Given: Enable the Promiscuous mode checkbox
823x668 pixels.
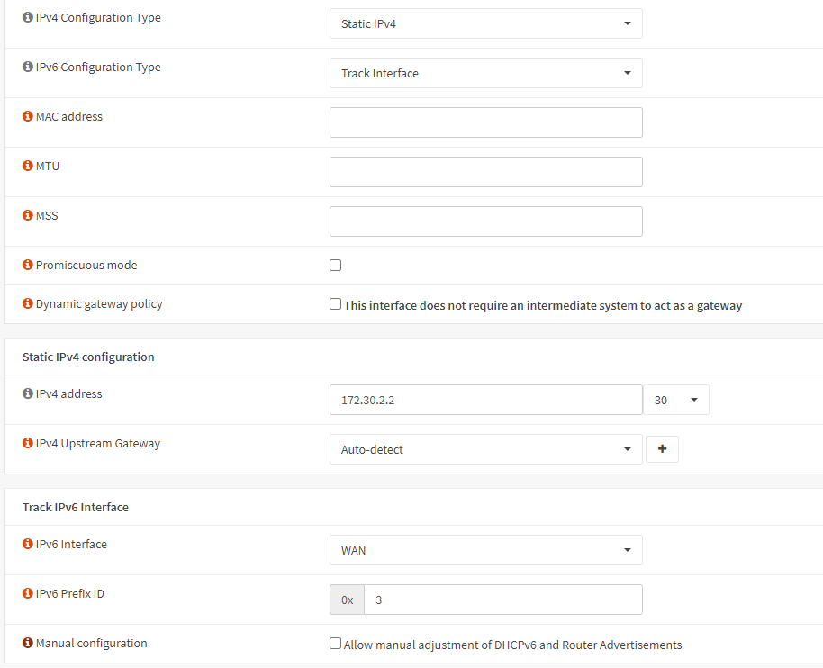Looking at the screenshot, I should click(x=336, y=266).
